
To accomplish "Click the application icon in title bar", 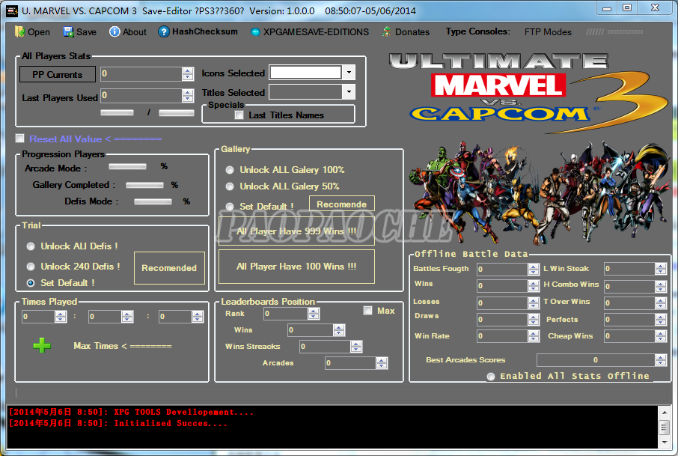I will click(12, 10).
